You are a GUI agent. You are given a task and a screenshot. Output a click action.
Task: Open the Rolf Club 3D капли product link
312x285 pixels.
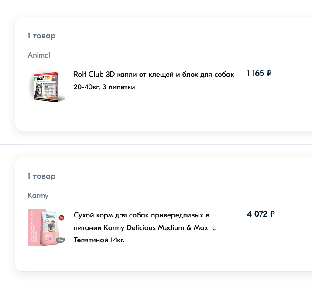point(154,75)
